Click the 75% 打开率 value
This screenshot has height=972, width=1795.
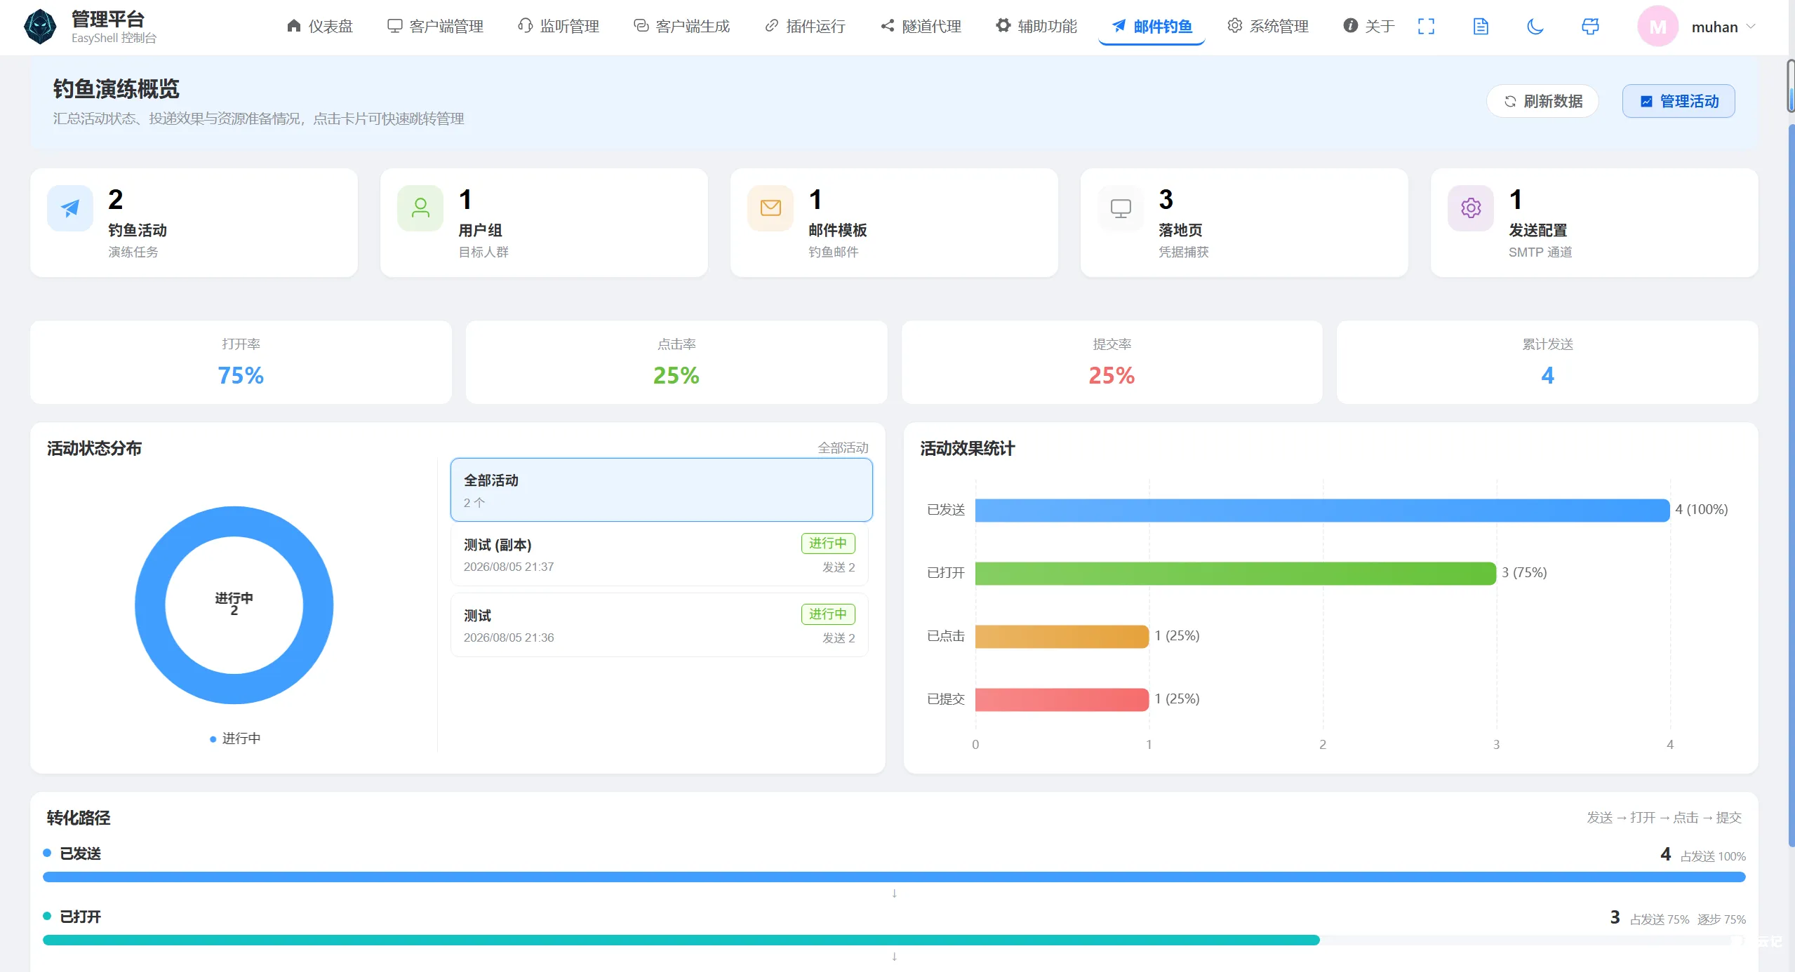[x=241, y=375]
